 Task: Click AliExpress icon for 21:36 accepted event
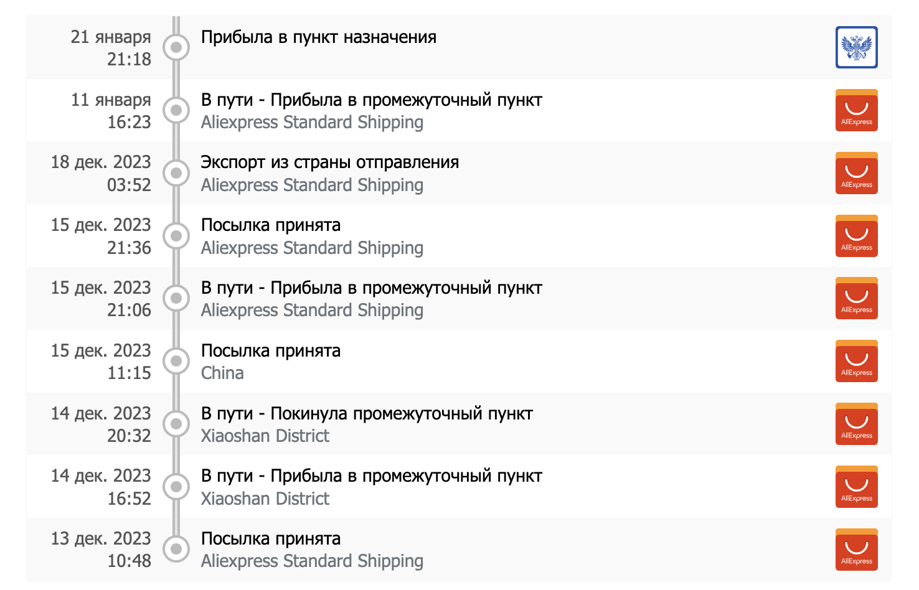[x=856, y=236]
